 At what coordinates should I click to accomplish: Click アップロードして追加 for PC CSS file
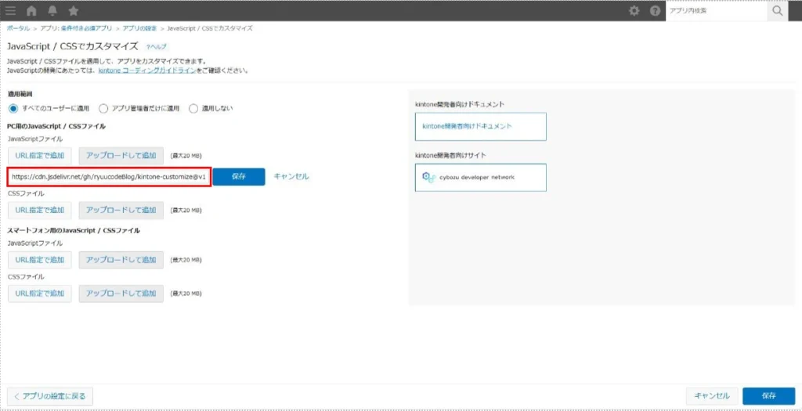(121, 210)
